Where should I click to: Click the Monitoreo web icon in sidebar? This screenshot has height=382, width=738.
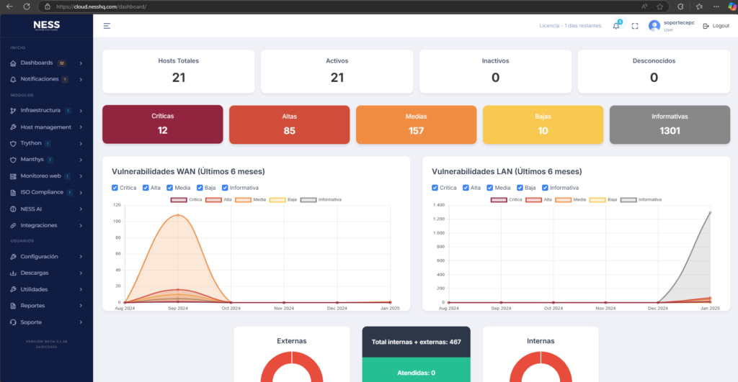click(x=13, y=176)
